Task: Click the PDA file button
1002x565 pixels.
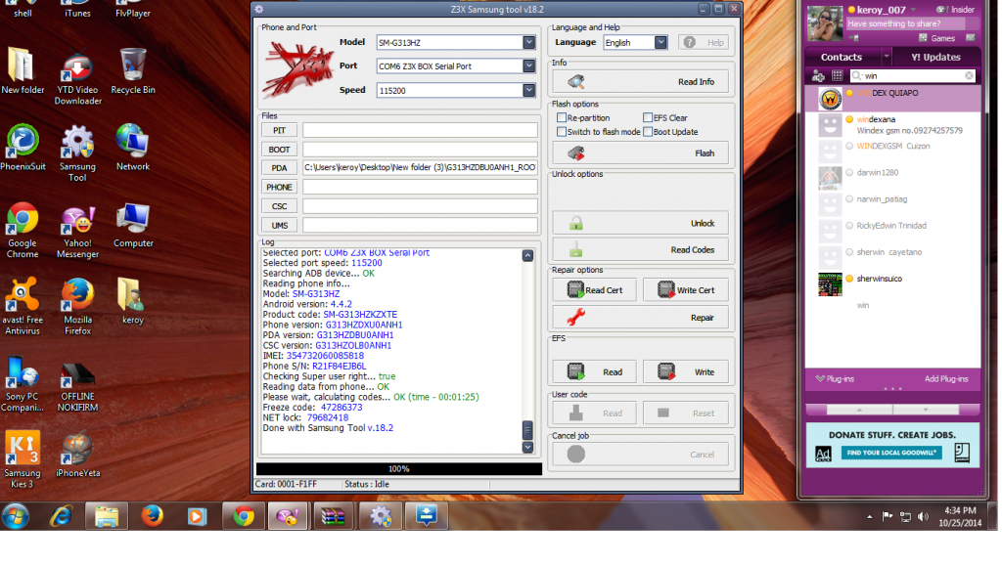Action: tap(280, 168)
